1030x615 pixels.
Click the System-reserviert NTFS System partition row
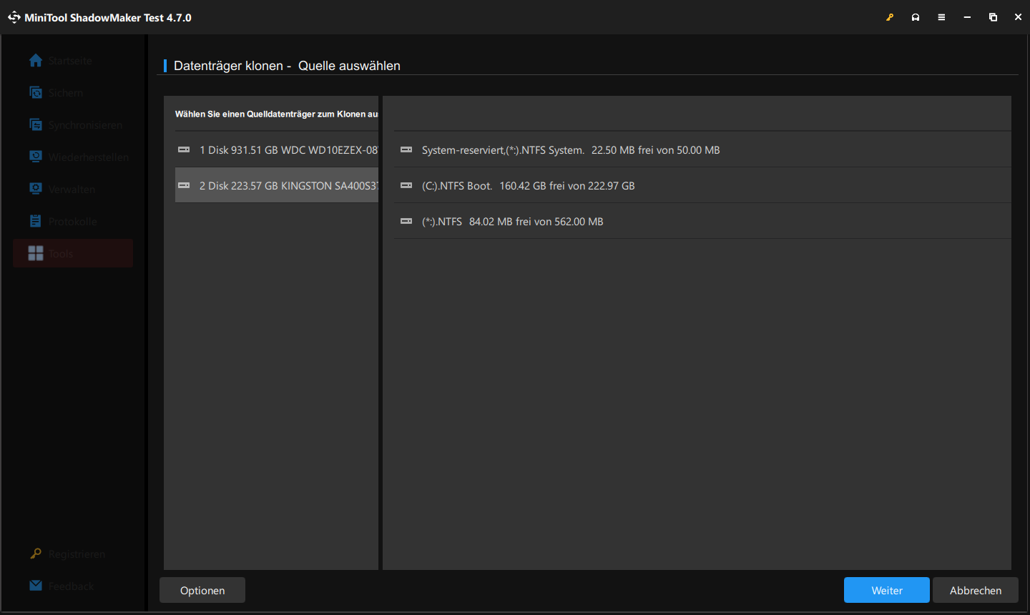pyautogui.click(x=702, y=149)
